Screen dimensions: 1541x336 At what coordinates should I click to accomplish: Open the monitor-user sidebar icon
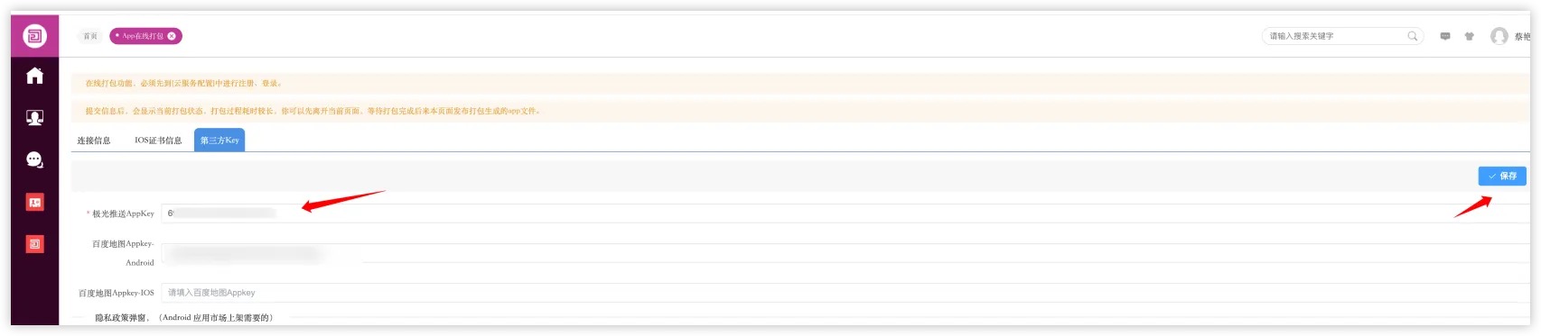[x=34, y=118]
